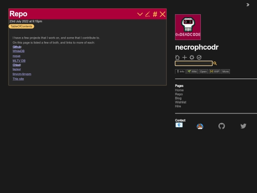Go home using the house icon

pyautogui.click(x=177, y=58)
